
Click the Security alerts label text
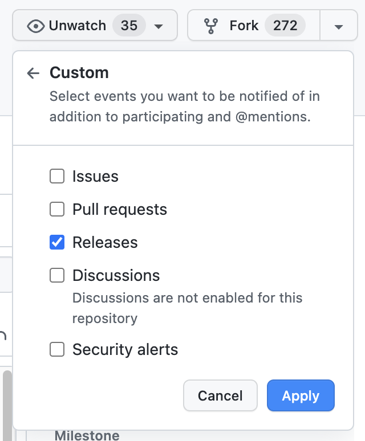[125, 349]
